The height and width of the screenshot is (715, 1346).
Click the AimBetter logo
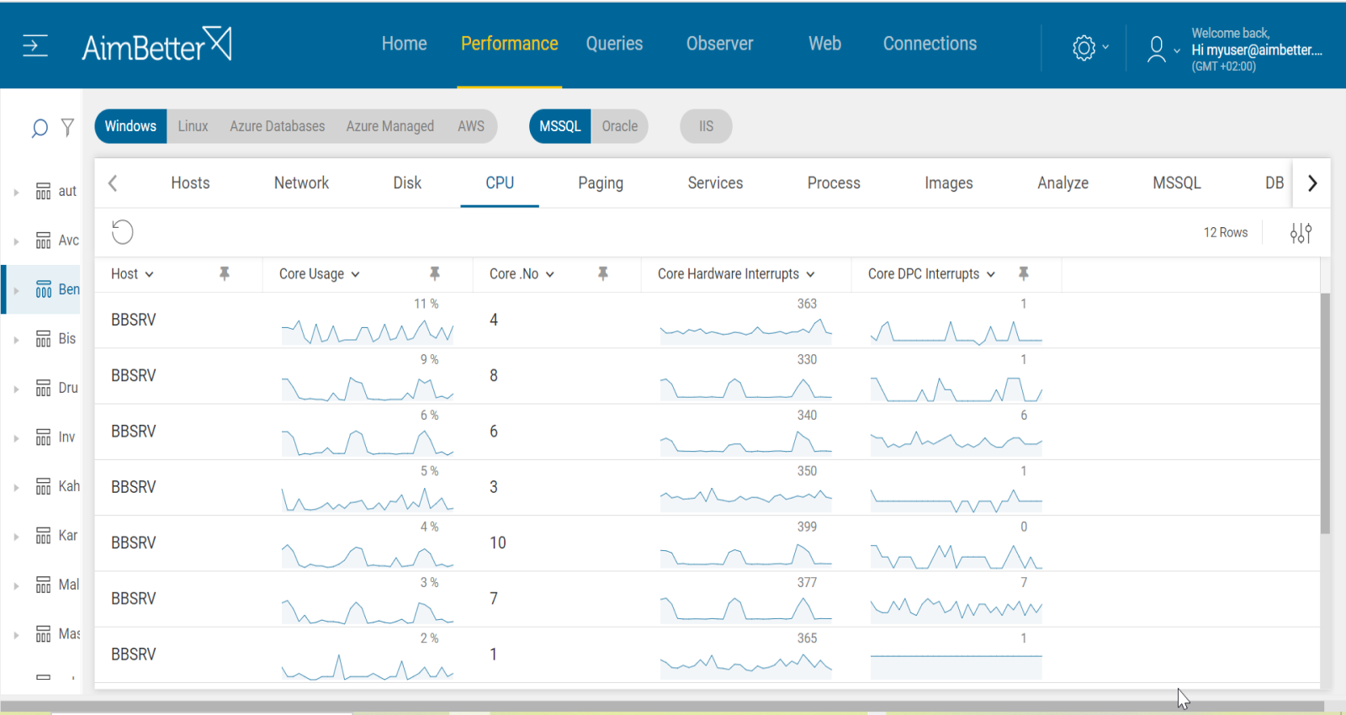[156, 45]
